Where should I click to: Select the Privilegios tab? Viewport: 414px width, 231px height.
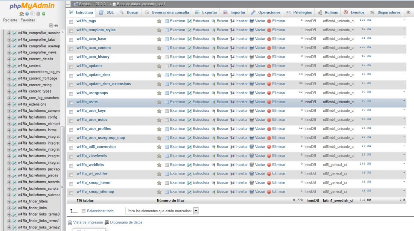pyautogui.click(x=299, y=12)
